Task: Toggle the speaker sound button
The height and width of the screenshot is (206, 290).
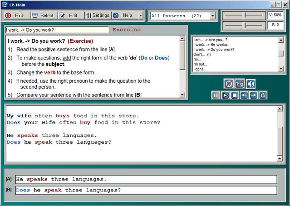Action: [251, 84]
